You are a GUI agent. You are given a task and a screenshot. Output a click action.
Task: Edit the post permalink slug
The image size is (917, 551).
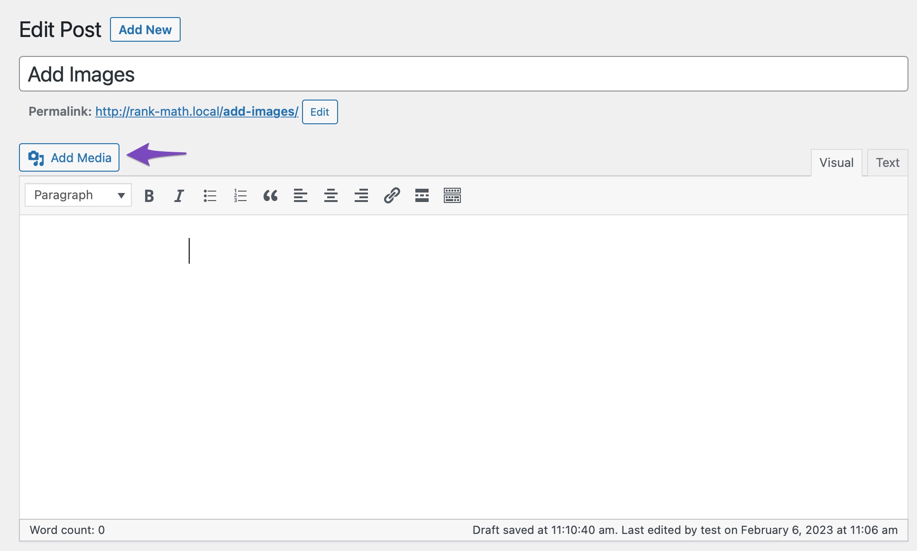320,111
